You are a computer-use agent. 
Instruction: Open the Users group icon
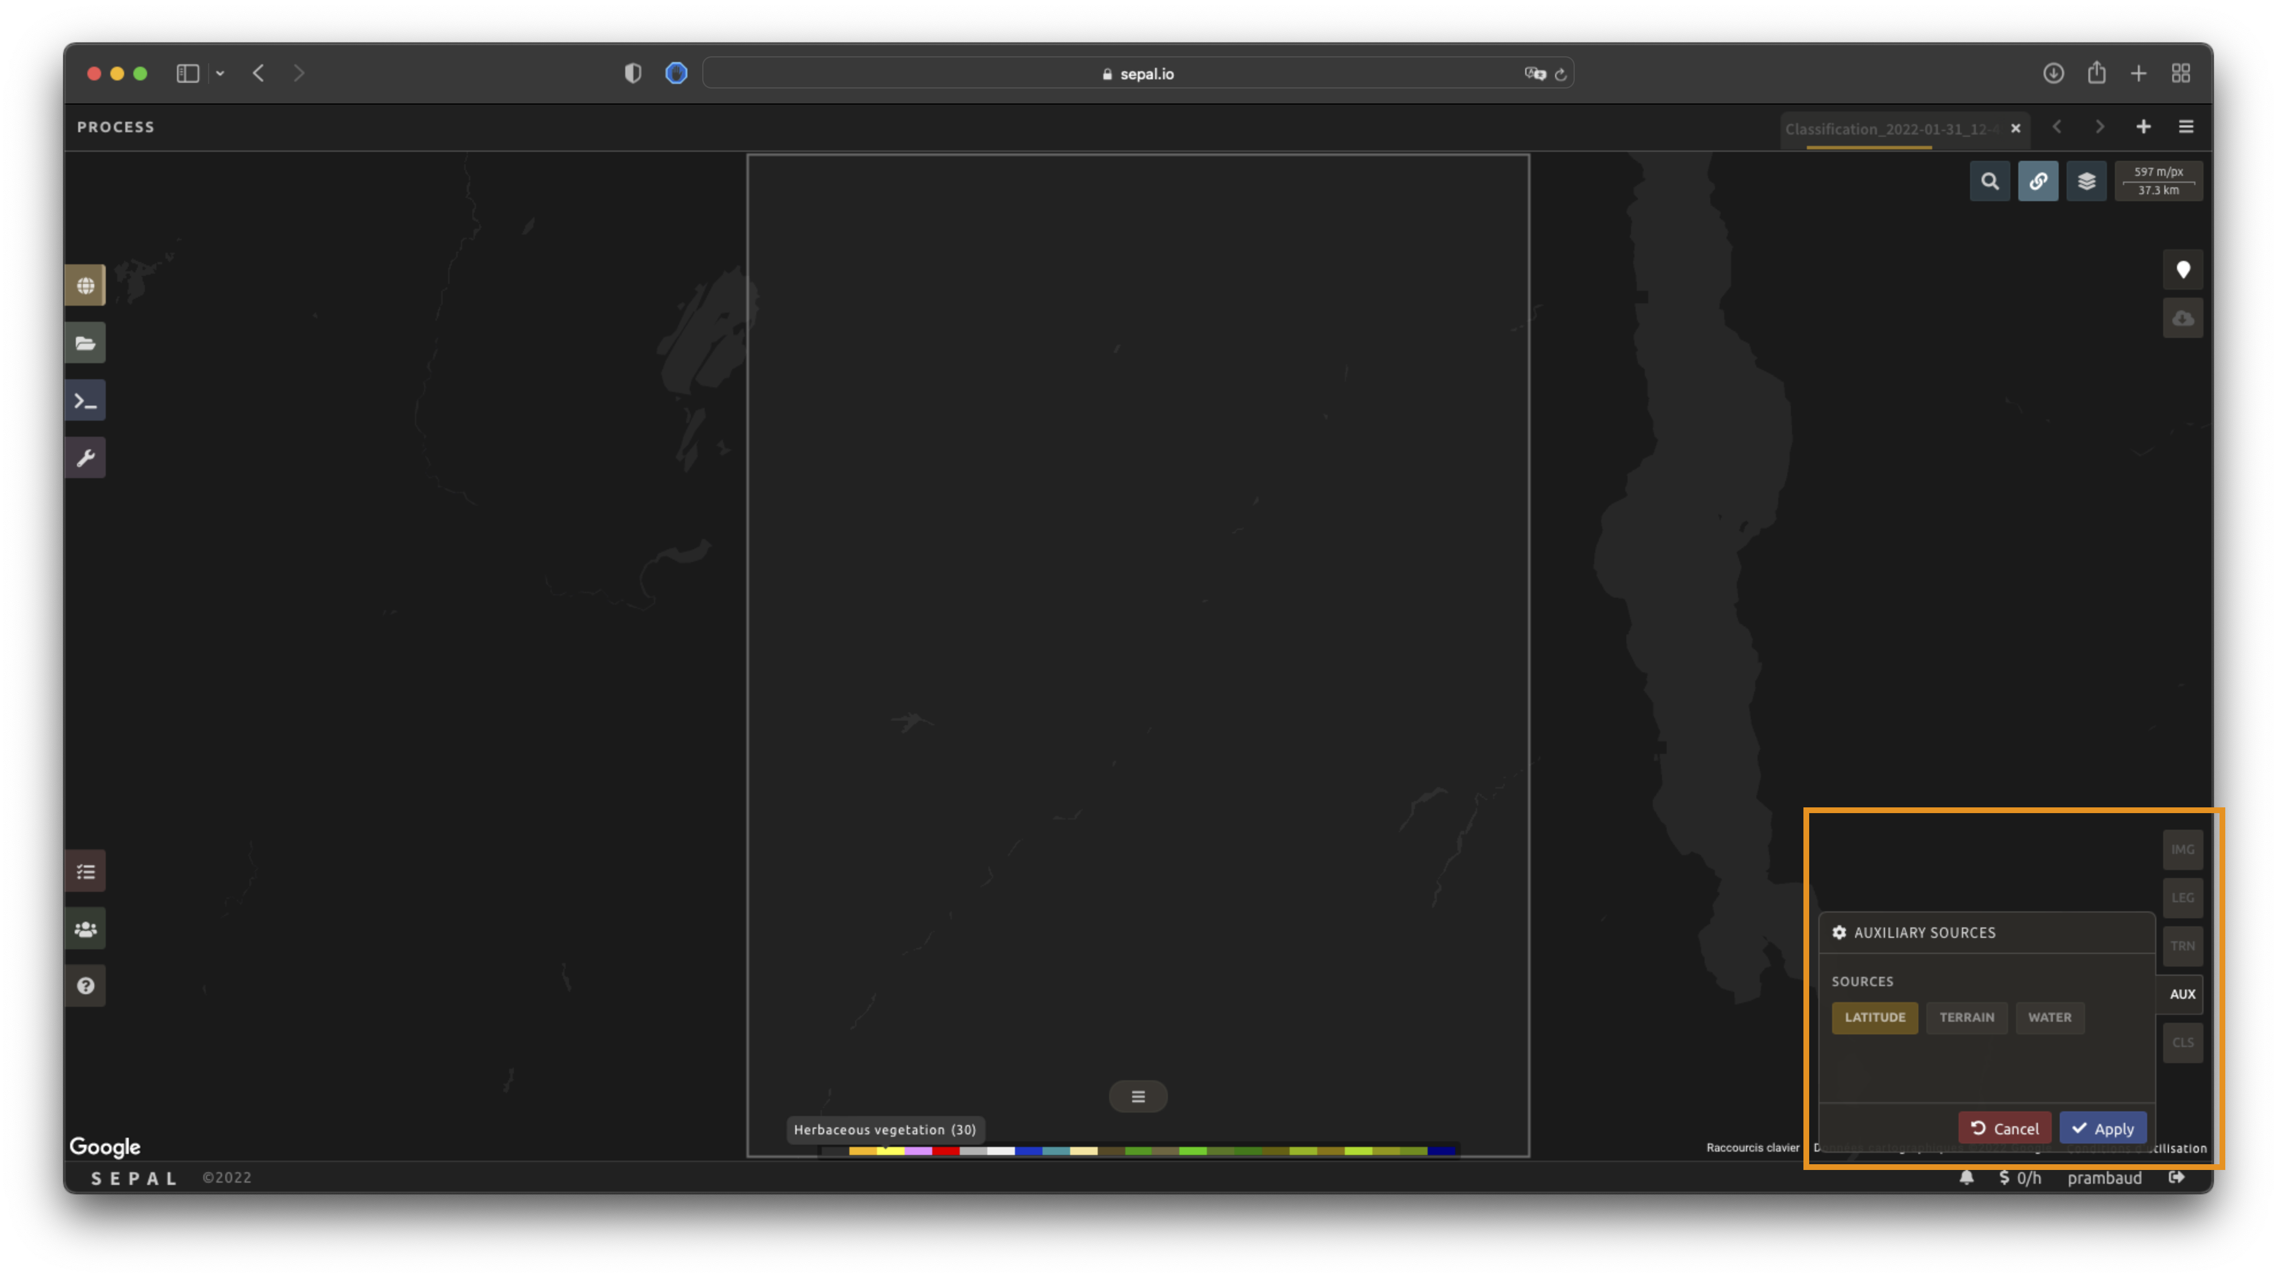tap(86, 929)
